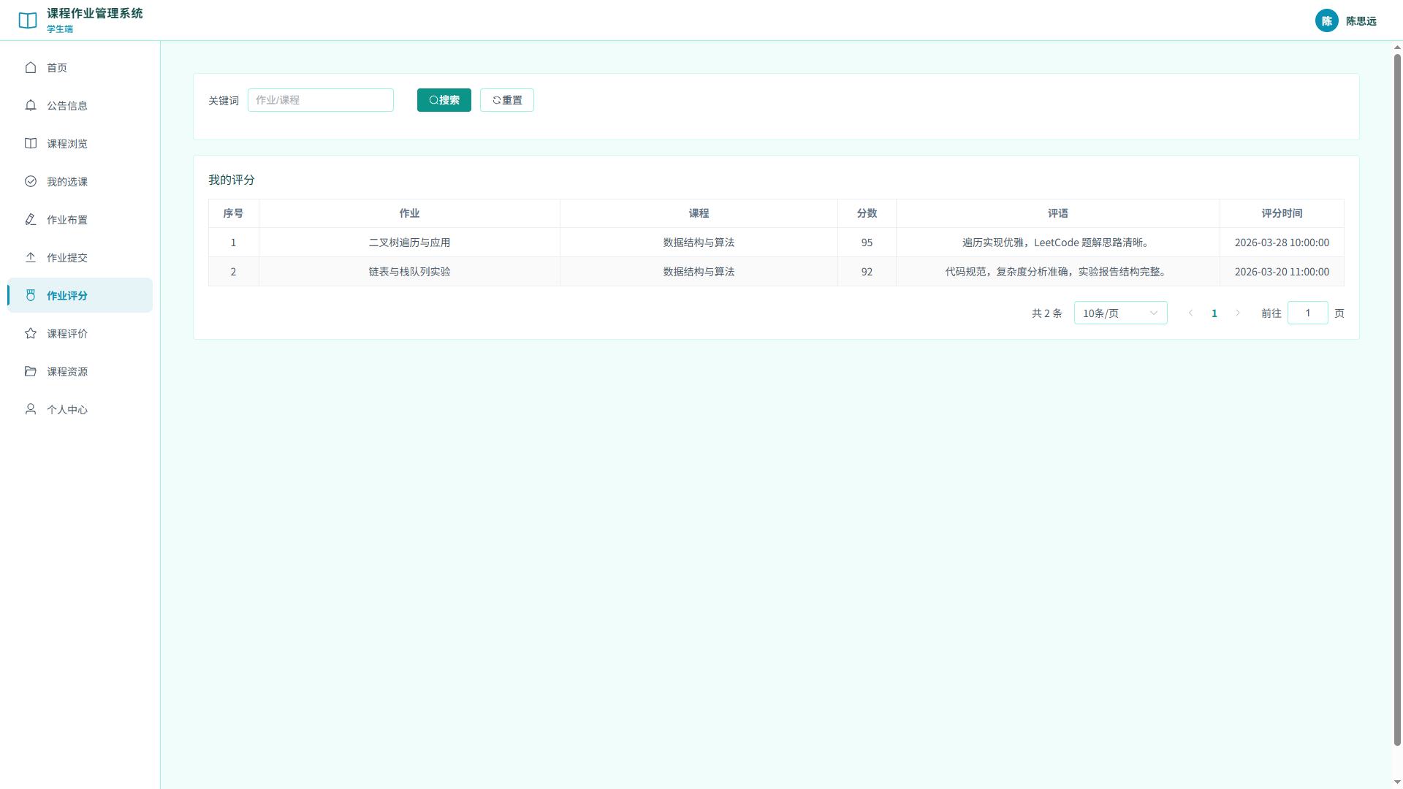Click the book logo in the header
Viewport: 1403px width, 789px height.
(28, 20)
